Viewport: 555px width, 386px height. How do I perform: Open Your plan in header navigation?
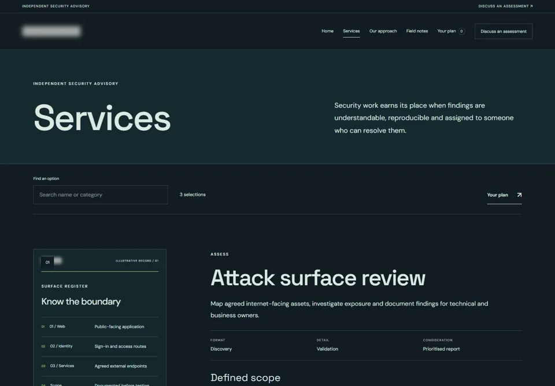point(446,31)
